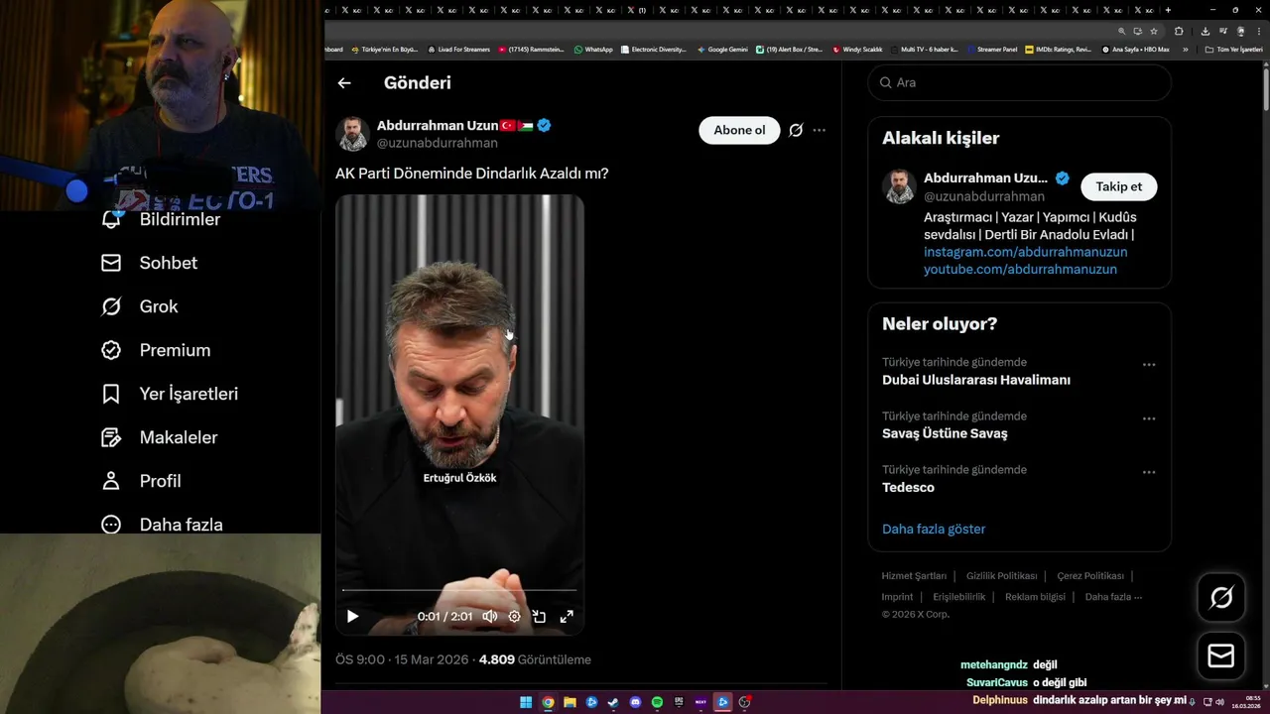Screen dimensions: 1270x714
Task: Open Yer İşaretleri bookmarks
Action: [170, 394]
